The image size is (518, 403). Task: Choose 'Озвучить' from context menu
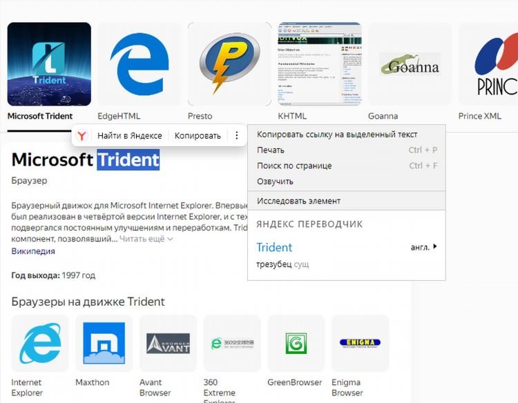point(347,181)
